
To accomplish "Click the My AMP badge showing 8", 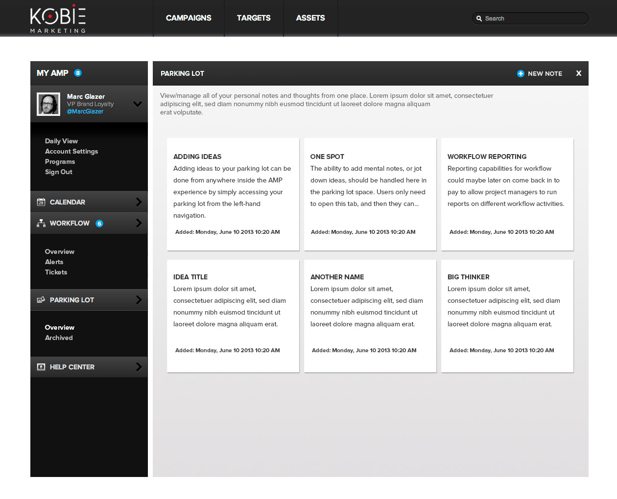I will point(78,73).
